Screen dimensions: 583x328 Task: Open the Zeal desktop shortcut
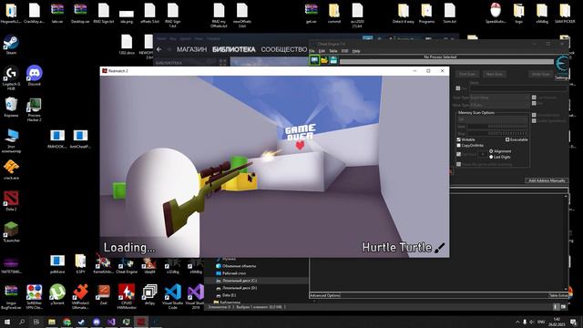[x=103, y=294]
